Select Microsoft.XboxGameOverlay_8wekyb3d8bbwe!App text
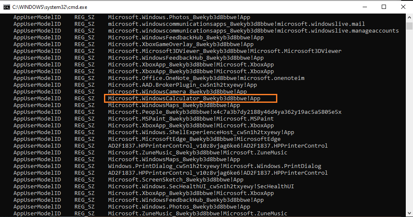 tap(181, 44)
